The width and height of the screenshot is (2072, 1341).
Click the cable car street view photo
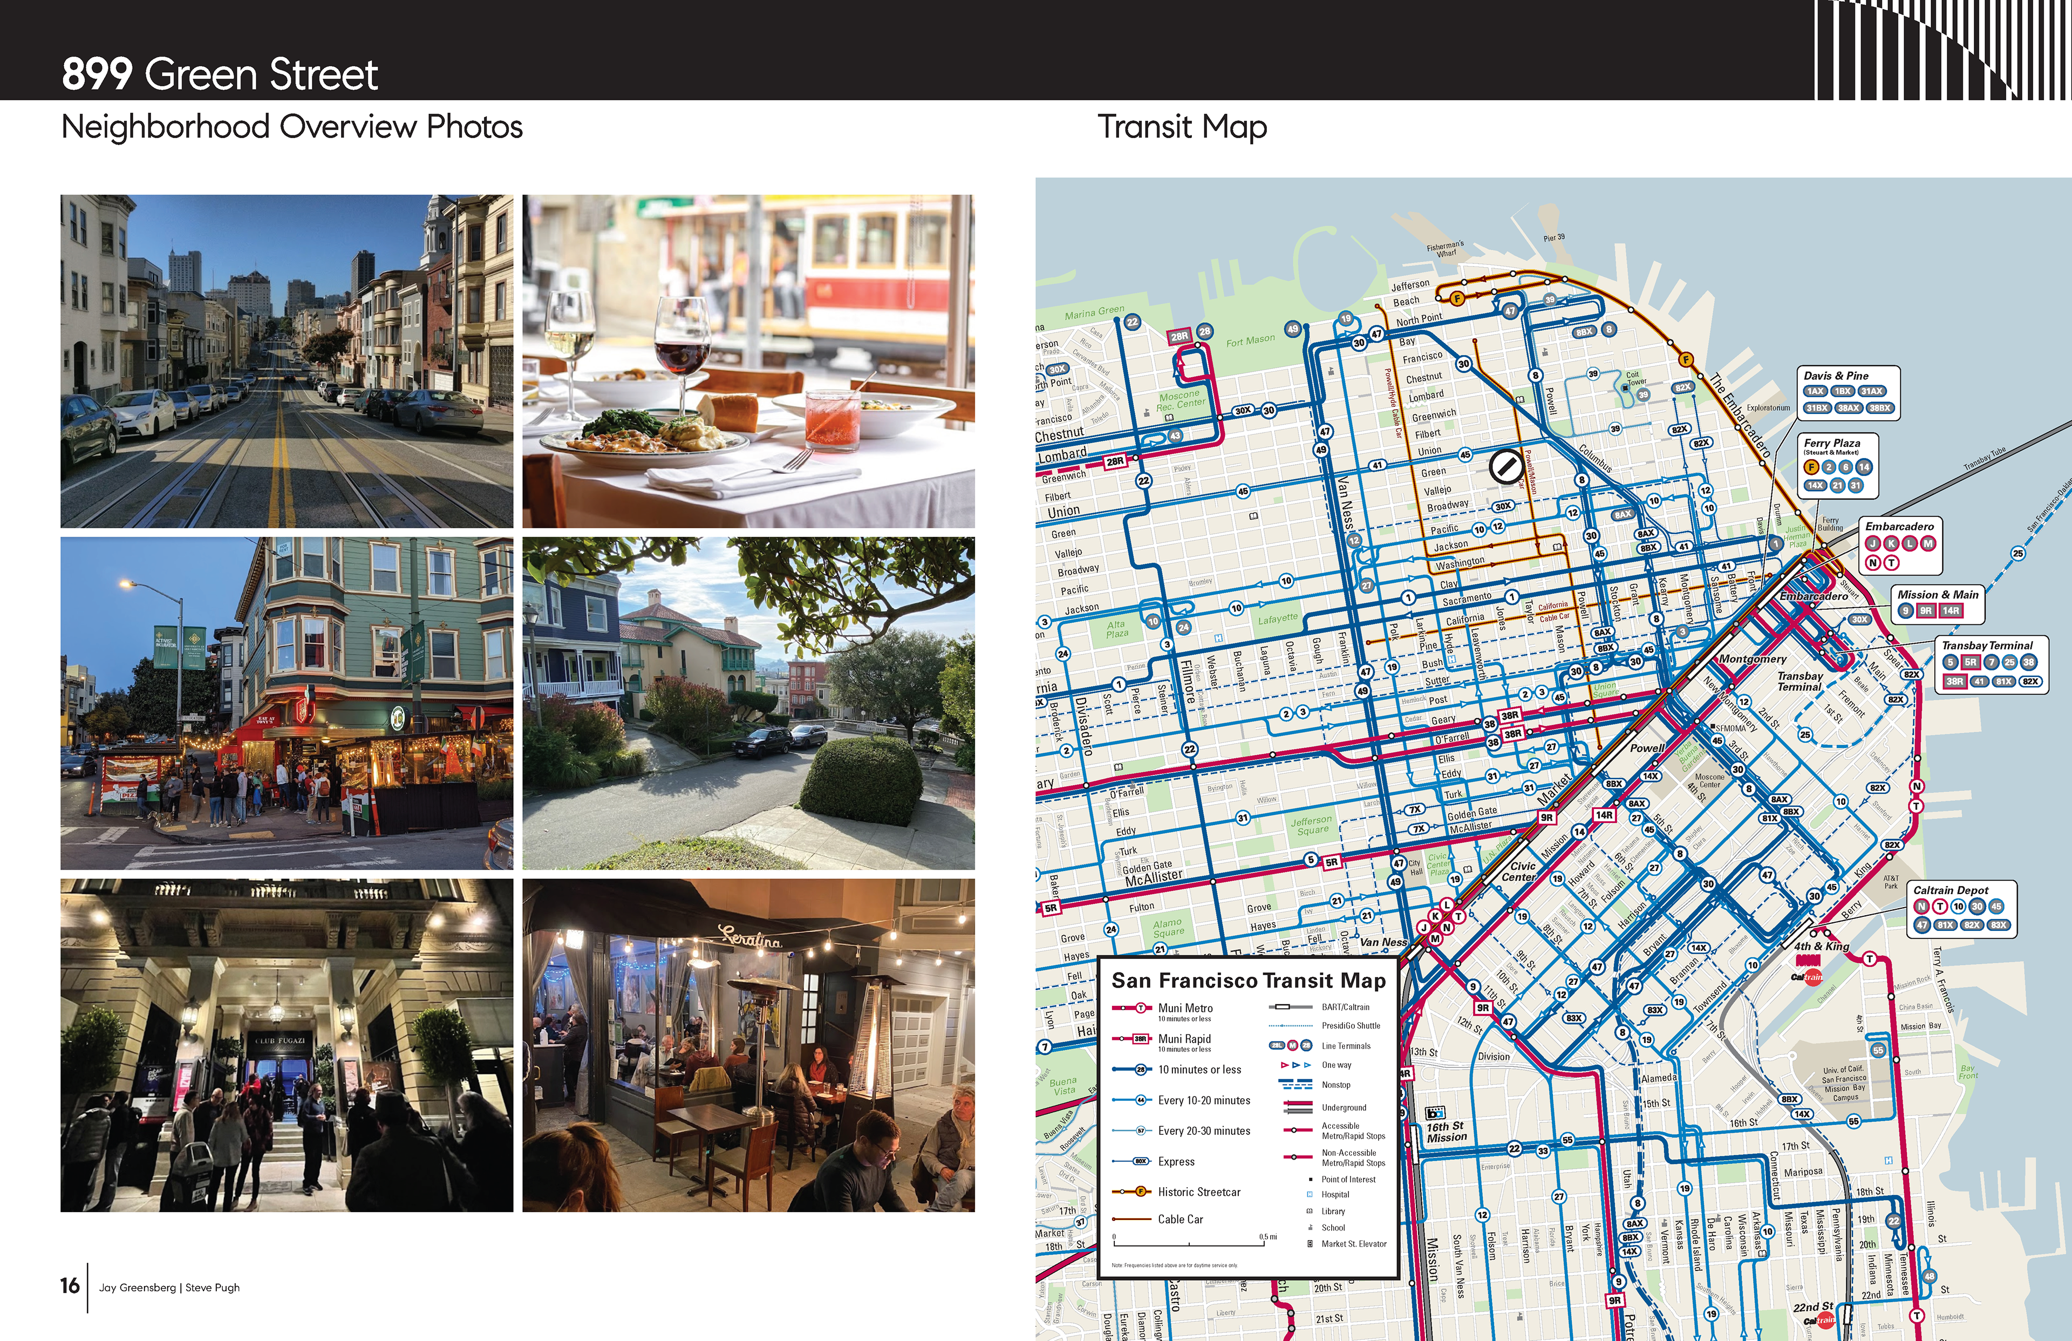point(287,360)
